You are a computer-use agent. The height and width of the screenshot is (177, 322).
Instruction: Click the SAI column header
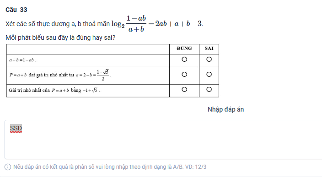point(209,48)
